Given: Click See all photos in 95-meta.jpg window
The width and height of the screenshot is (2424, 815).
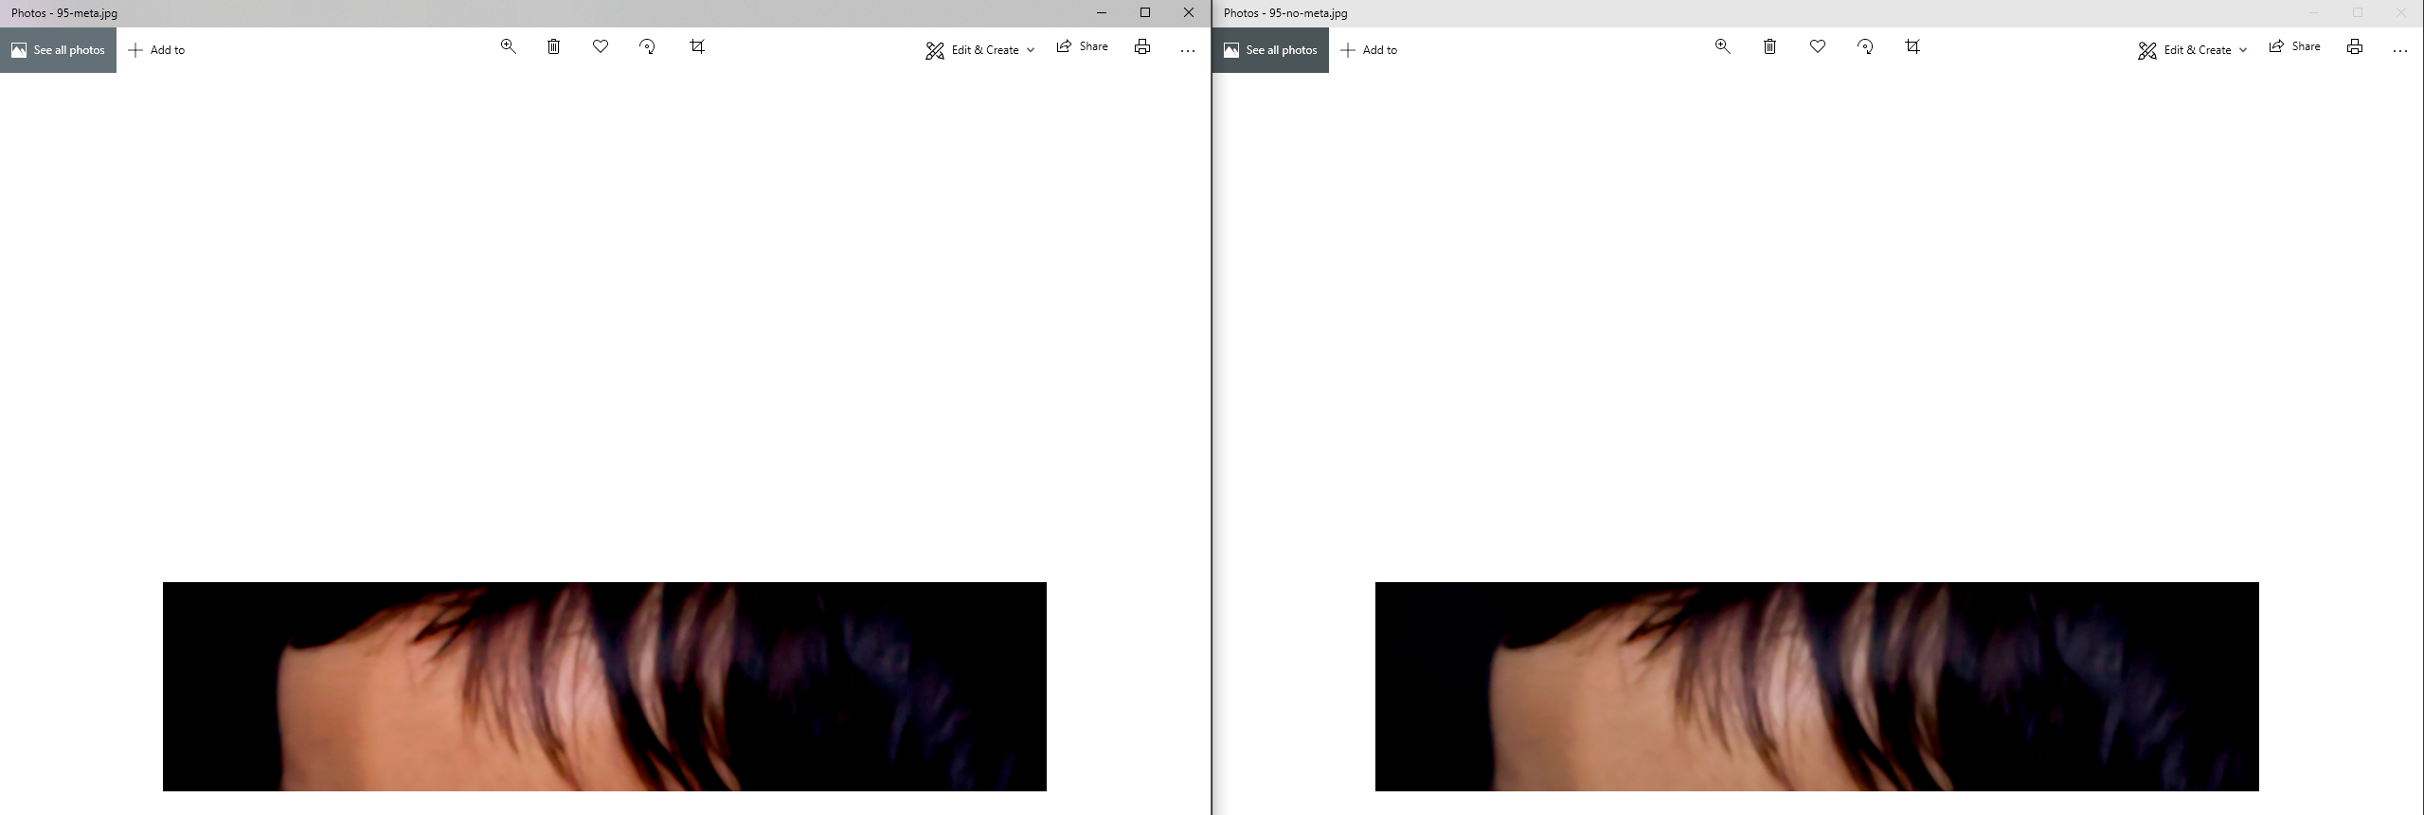Looking at the screenshot, I should (58, 50).
